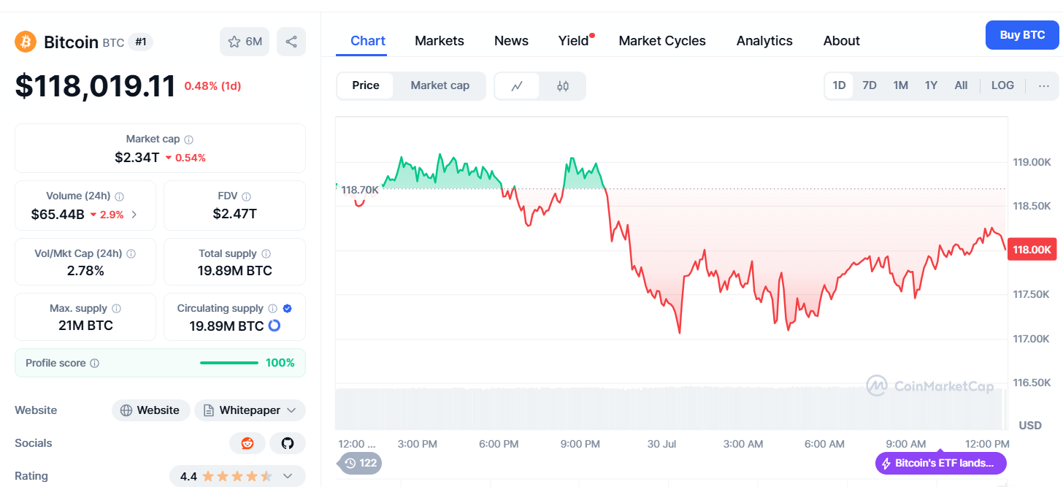Click the $2.34T market cap value

(137, 157)
